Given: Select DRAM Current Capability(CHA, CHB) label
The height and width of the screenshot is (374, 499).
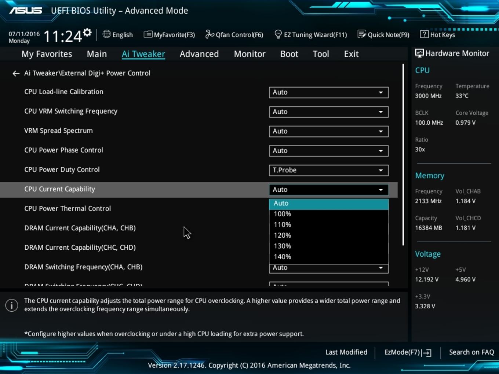Looking at the screenshot, I should click(x=80, y=228).
